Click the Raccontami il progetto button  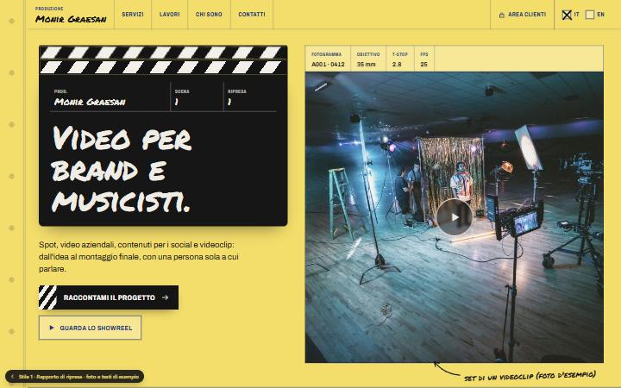pos(109,297)
